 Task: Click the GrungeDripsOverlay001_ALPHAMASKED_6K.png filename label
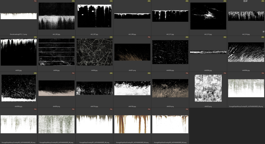(94, 142)
